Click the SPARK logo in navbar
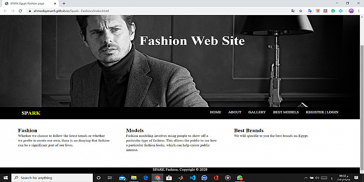This screenshot has width=364, height=182. click(31, 113)
